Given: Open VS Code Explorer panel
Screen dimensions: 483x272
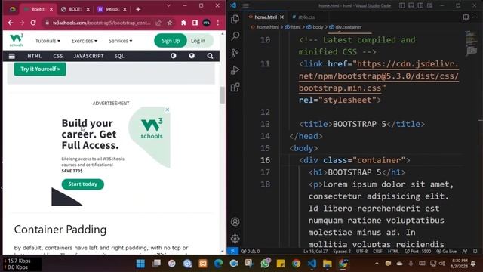Looking at the screenshot, I should tap(235, 19).
